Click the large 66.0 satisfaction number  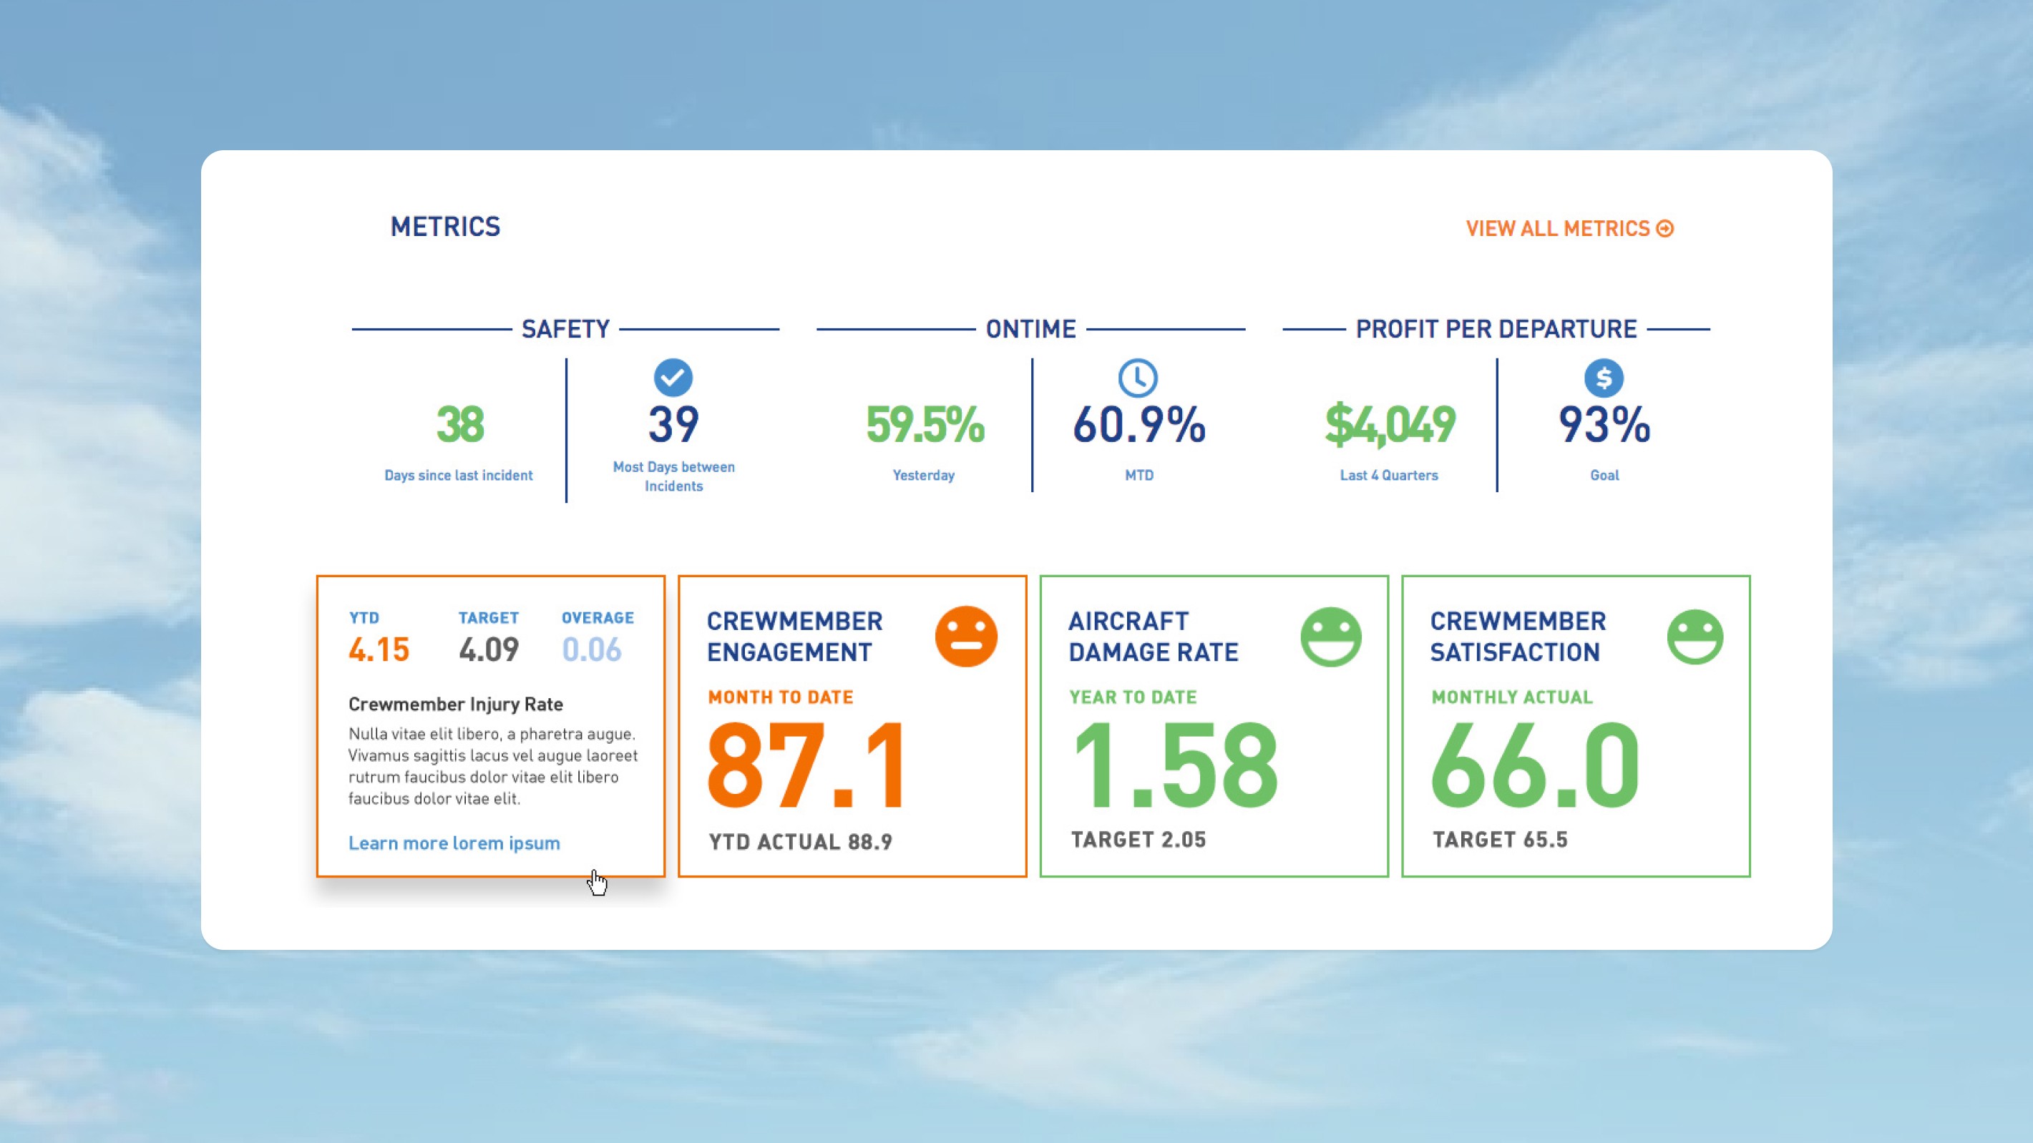[1536, 766]
